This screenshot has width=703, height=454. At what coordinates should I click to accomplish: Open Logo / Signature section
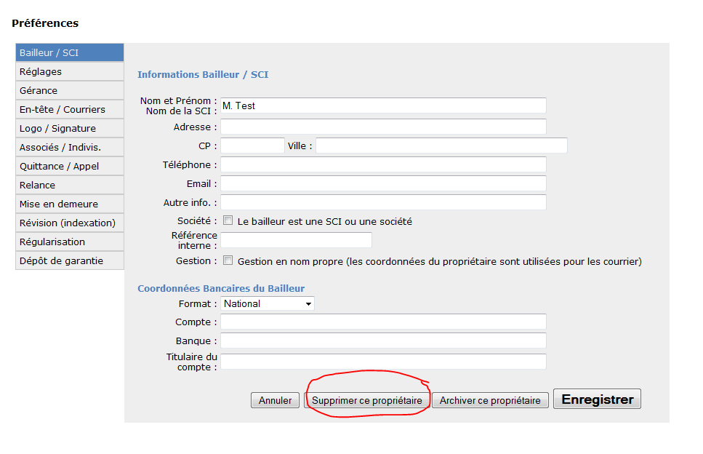point(70,128)
